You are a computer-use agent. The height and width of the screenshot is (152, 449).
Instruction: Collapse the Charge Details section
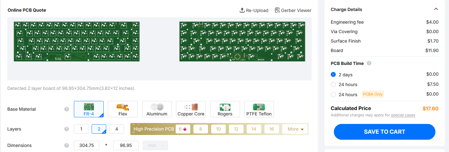point(436,9)
